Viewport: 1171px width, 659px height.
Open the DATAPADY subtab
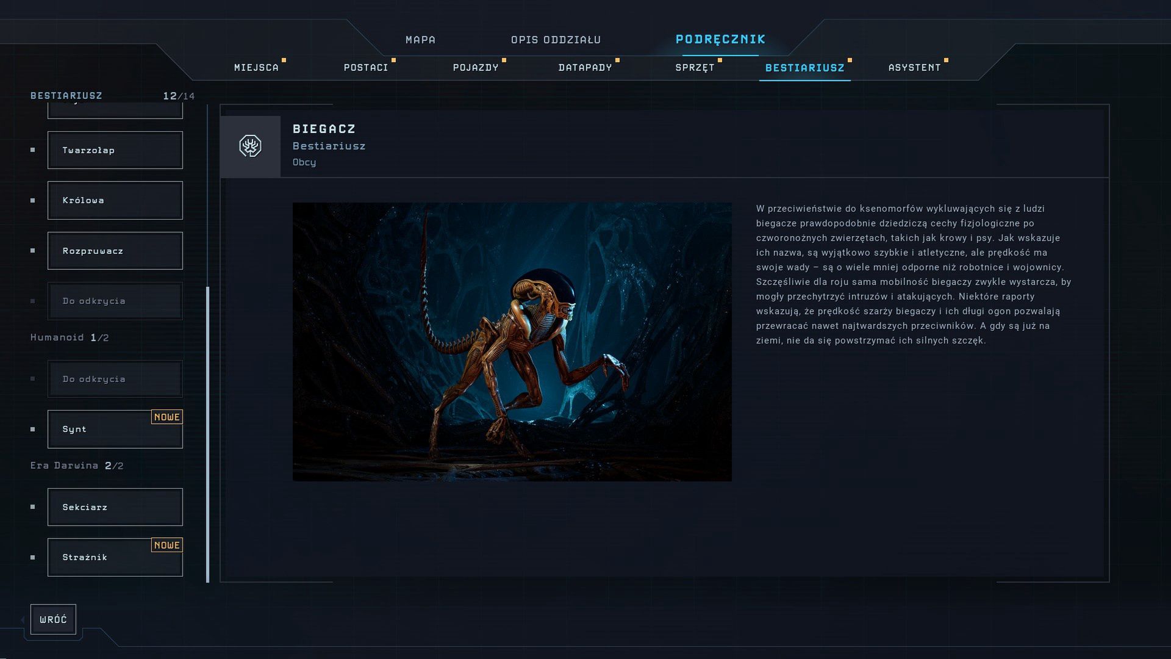coord(585,68)
